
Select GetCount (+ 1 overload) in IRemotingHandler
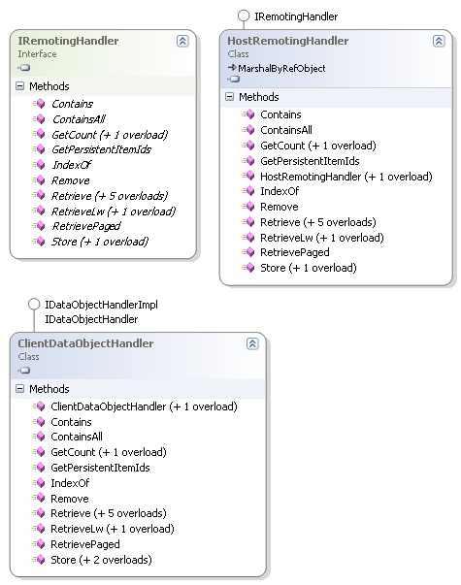tap(110, 135)
